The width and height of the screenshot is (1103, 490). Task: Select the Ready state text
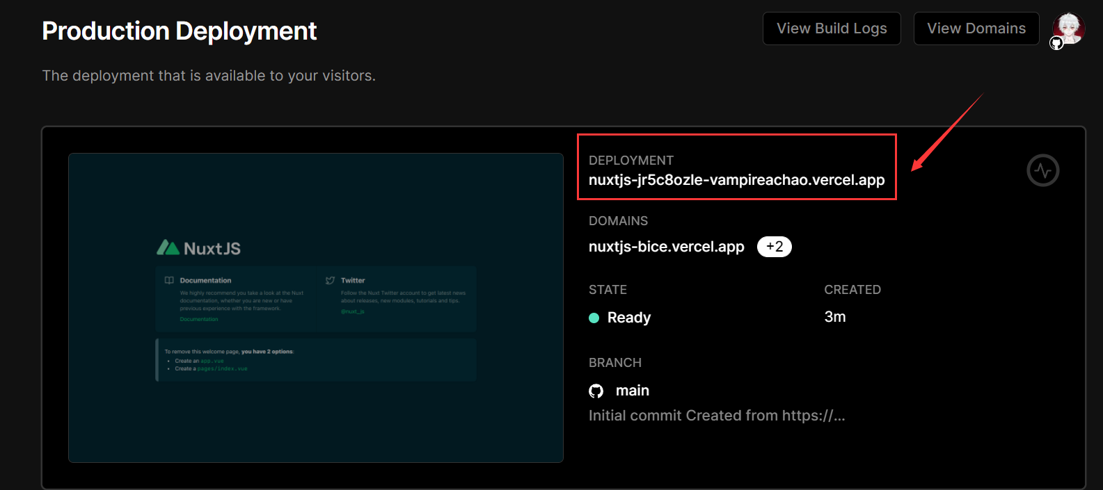pyautogui.click(x=629, y=318)
